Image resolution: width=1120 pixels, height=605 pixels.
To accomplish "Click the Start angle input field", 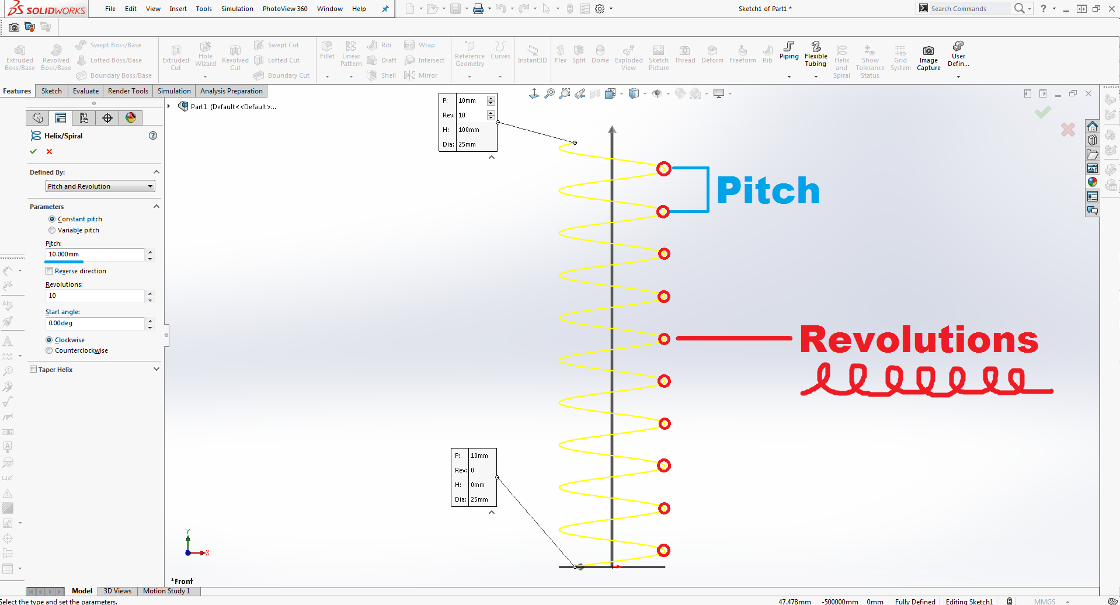I will [x=95, y=324].
